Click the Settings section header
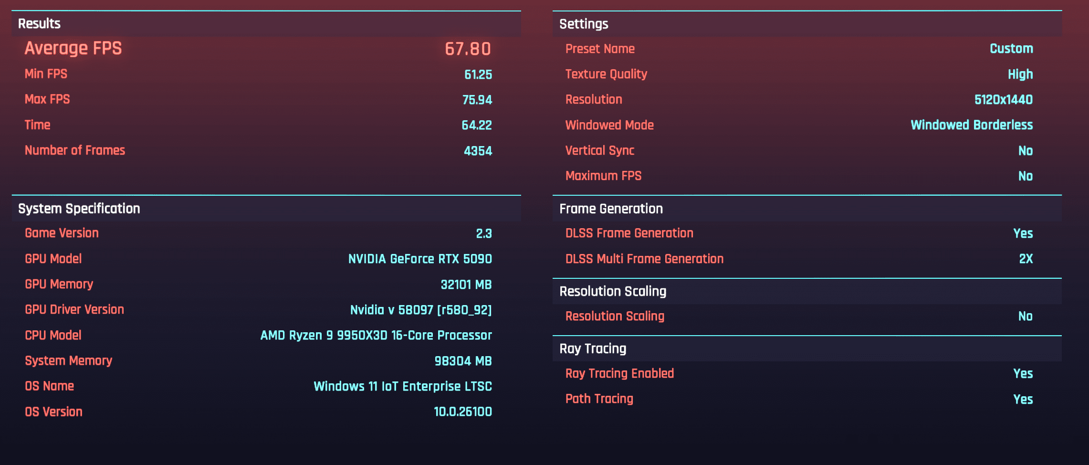The width and height of the screenshot is (1089, 465). 584,24
